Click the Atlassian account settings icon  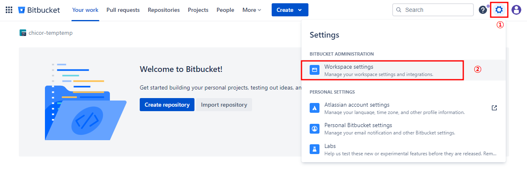tap(314, 108)
